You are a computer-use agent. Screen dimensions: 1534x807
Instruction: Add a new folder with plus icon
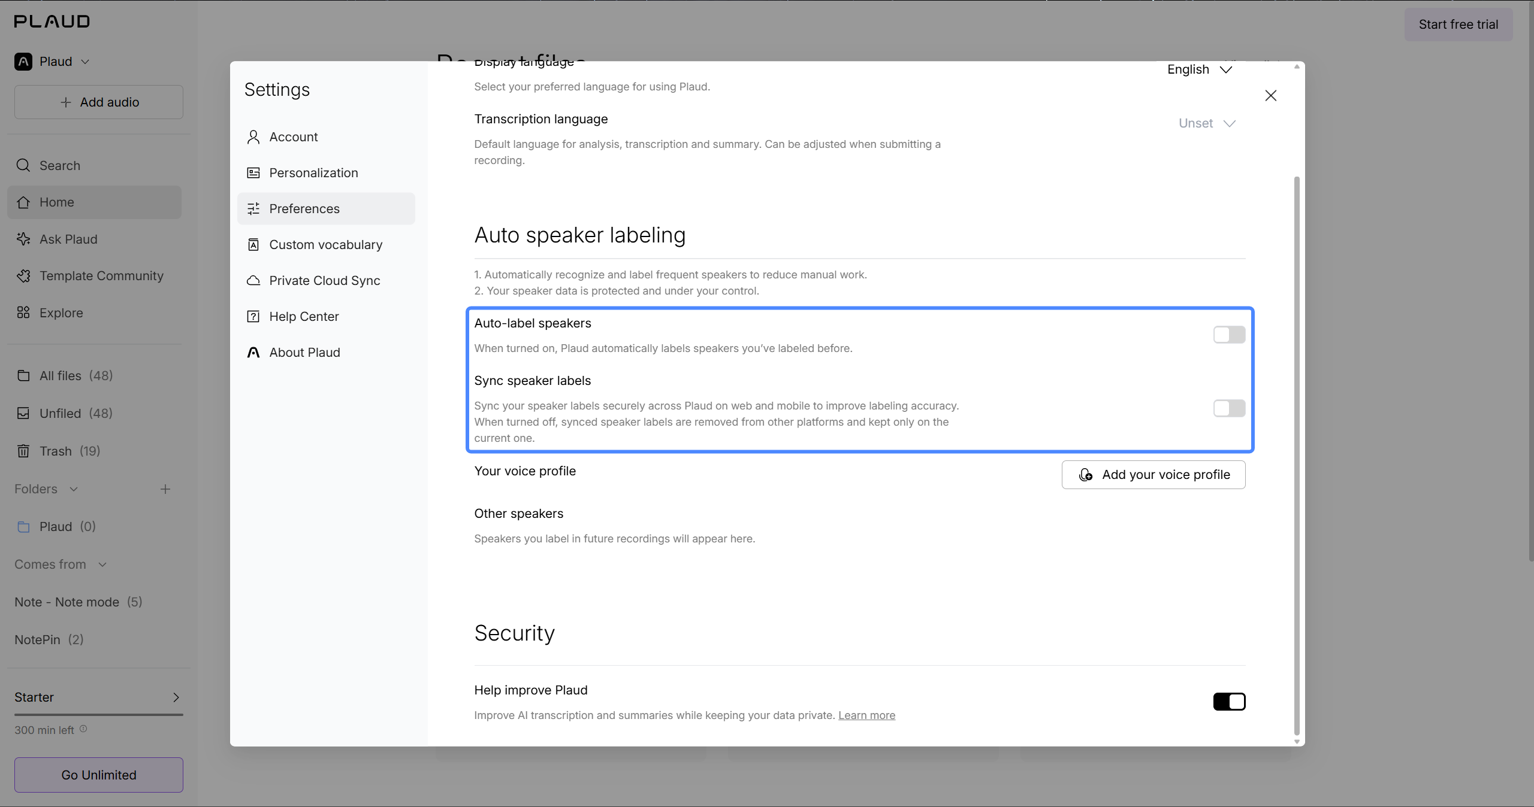(165, 489)
